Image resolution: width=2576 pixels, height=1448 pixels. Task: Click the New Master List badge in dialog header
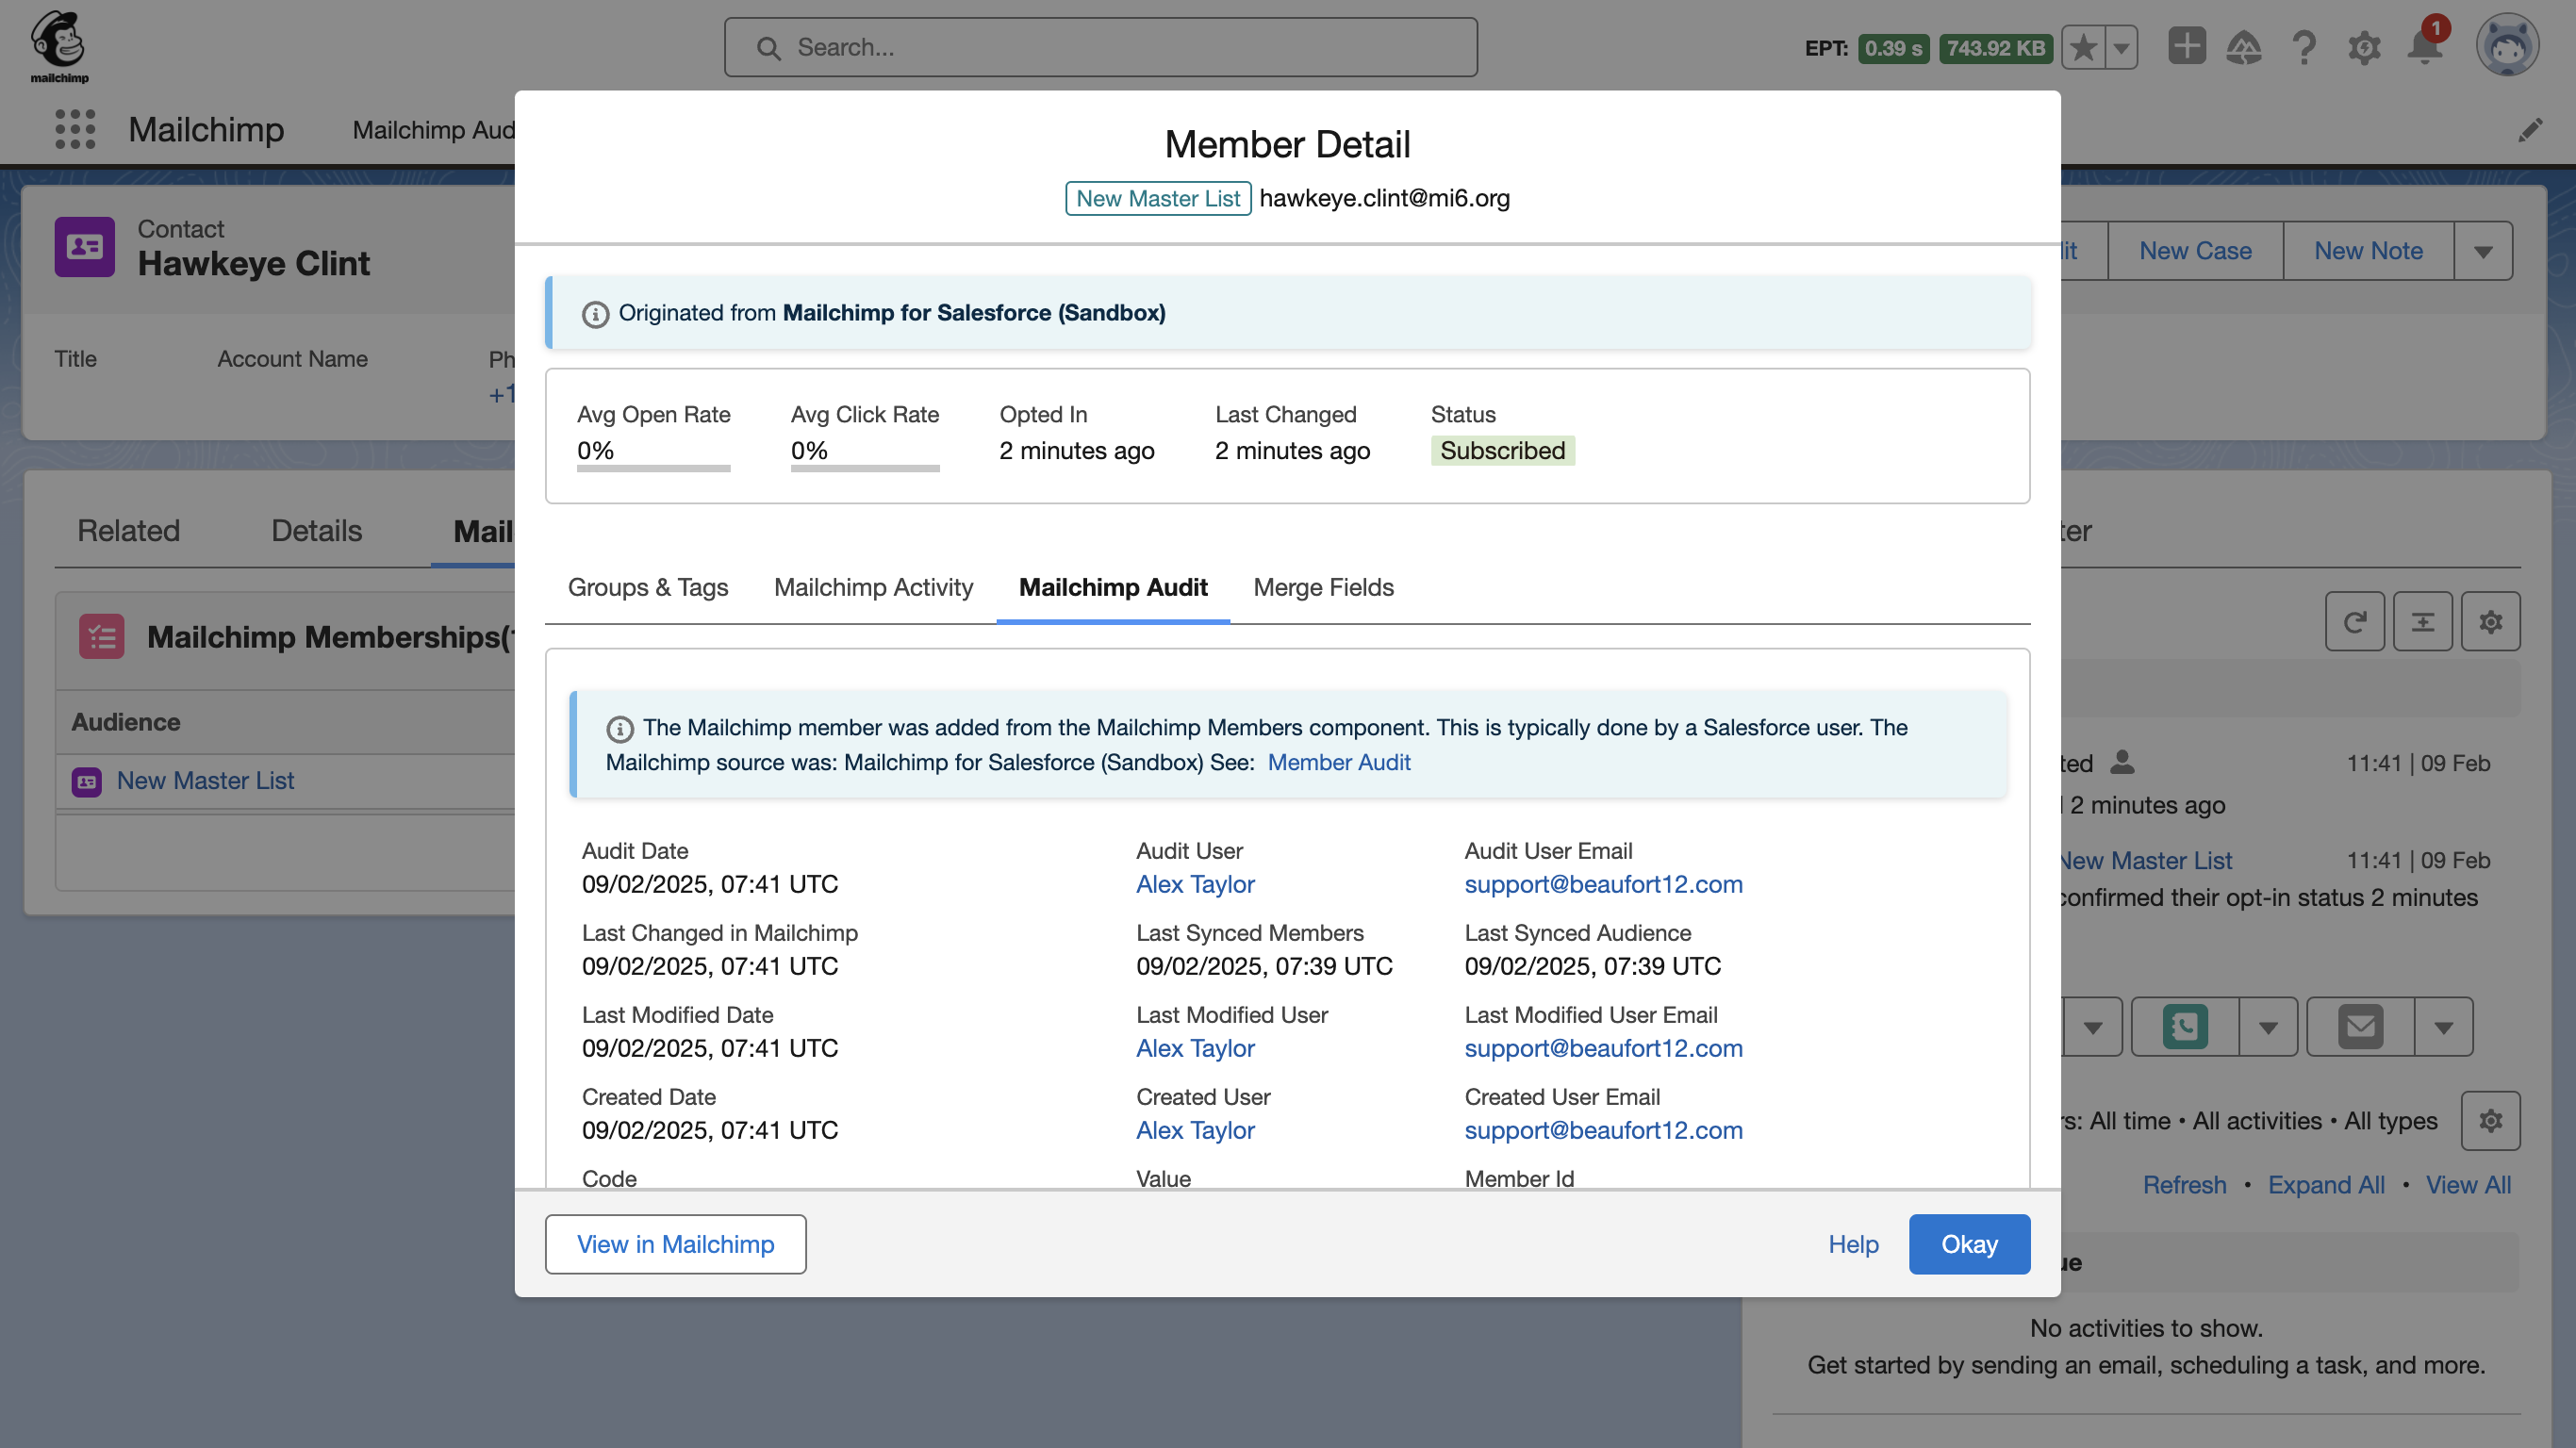coord(1158,198)
